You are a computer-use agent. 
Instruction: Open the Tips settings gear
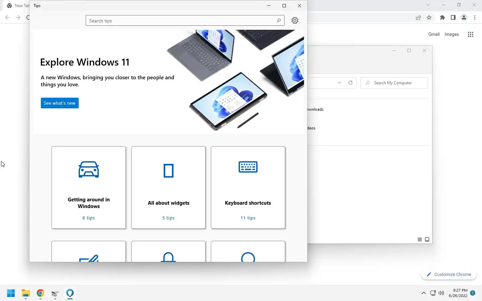[x=295, y=20]
